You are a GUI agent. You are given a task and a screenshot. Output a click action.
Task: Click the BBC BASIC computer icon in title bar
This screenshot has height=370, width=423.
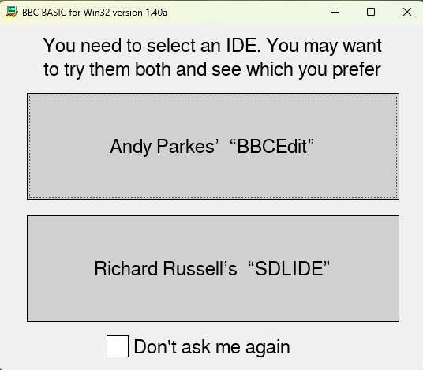[12, 12]
